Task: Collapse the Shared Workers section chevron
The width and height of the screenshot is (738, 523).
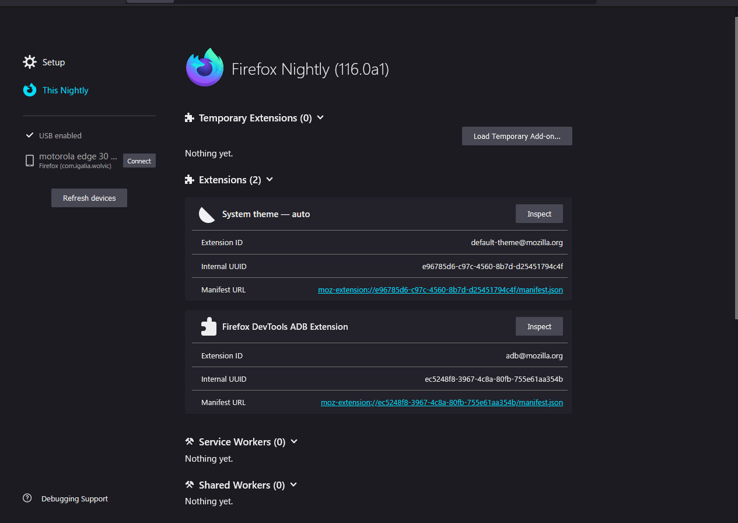Action: [293, 484]
